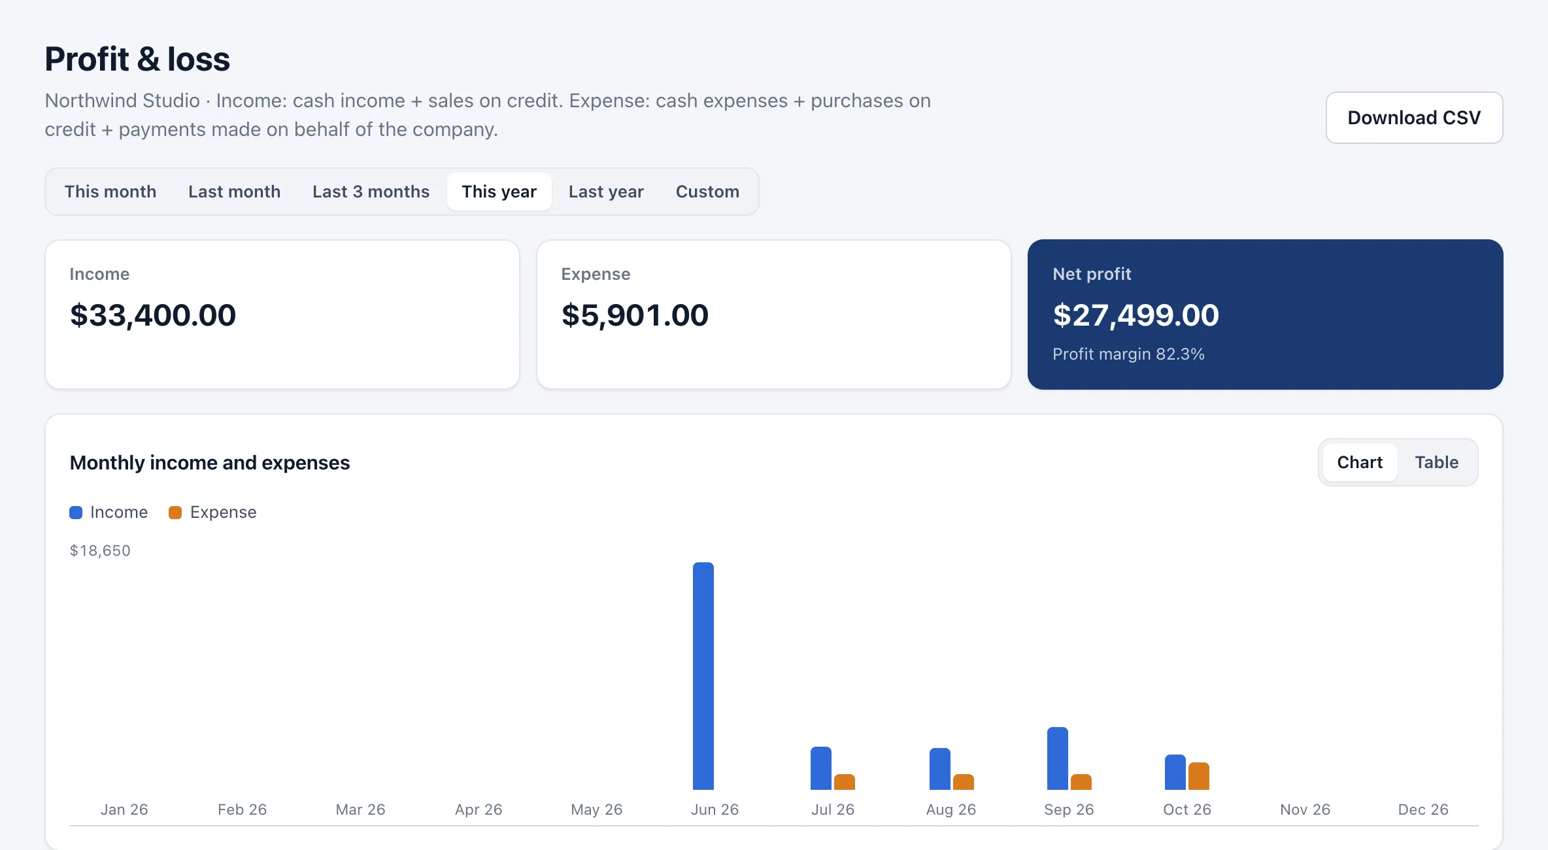Click the Mar 26 axis label
The image size is (1548, 850).
click(x=361, y=809)
